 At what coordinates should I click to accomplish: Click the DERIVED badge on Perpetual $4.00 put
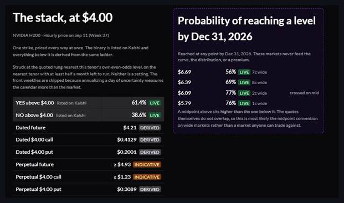point(150,189)
